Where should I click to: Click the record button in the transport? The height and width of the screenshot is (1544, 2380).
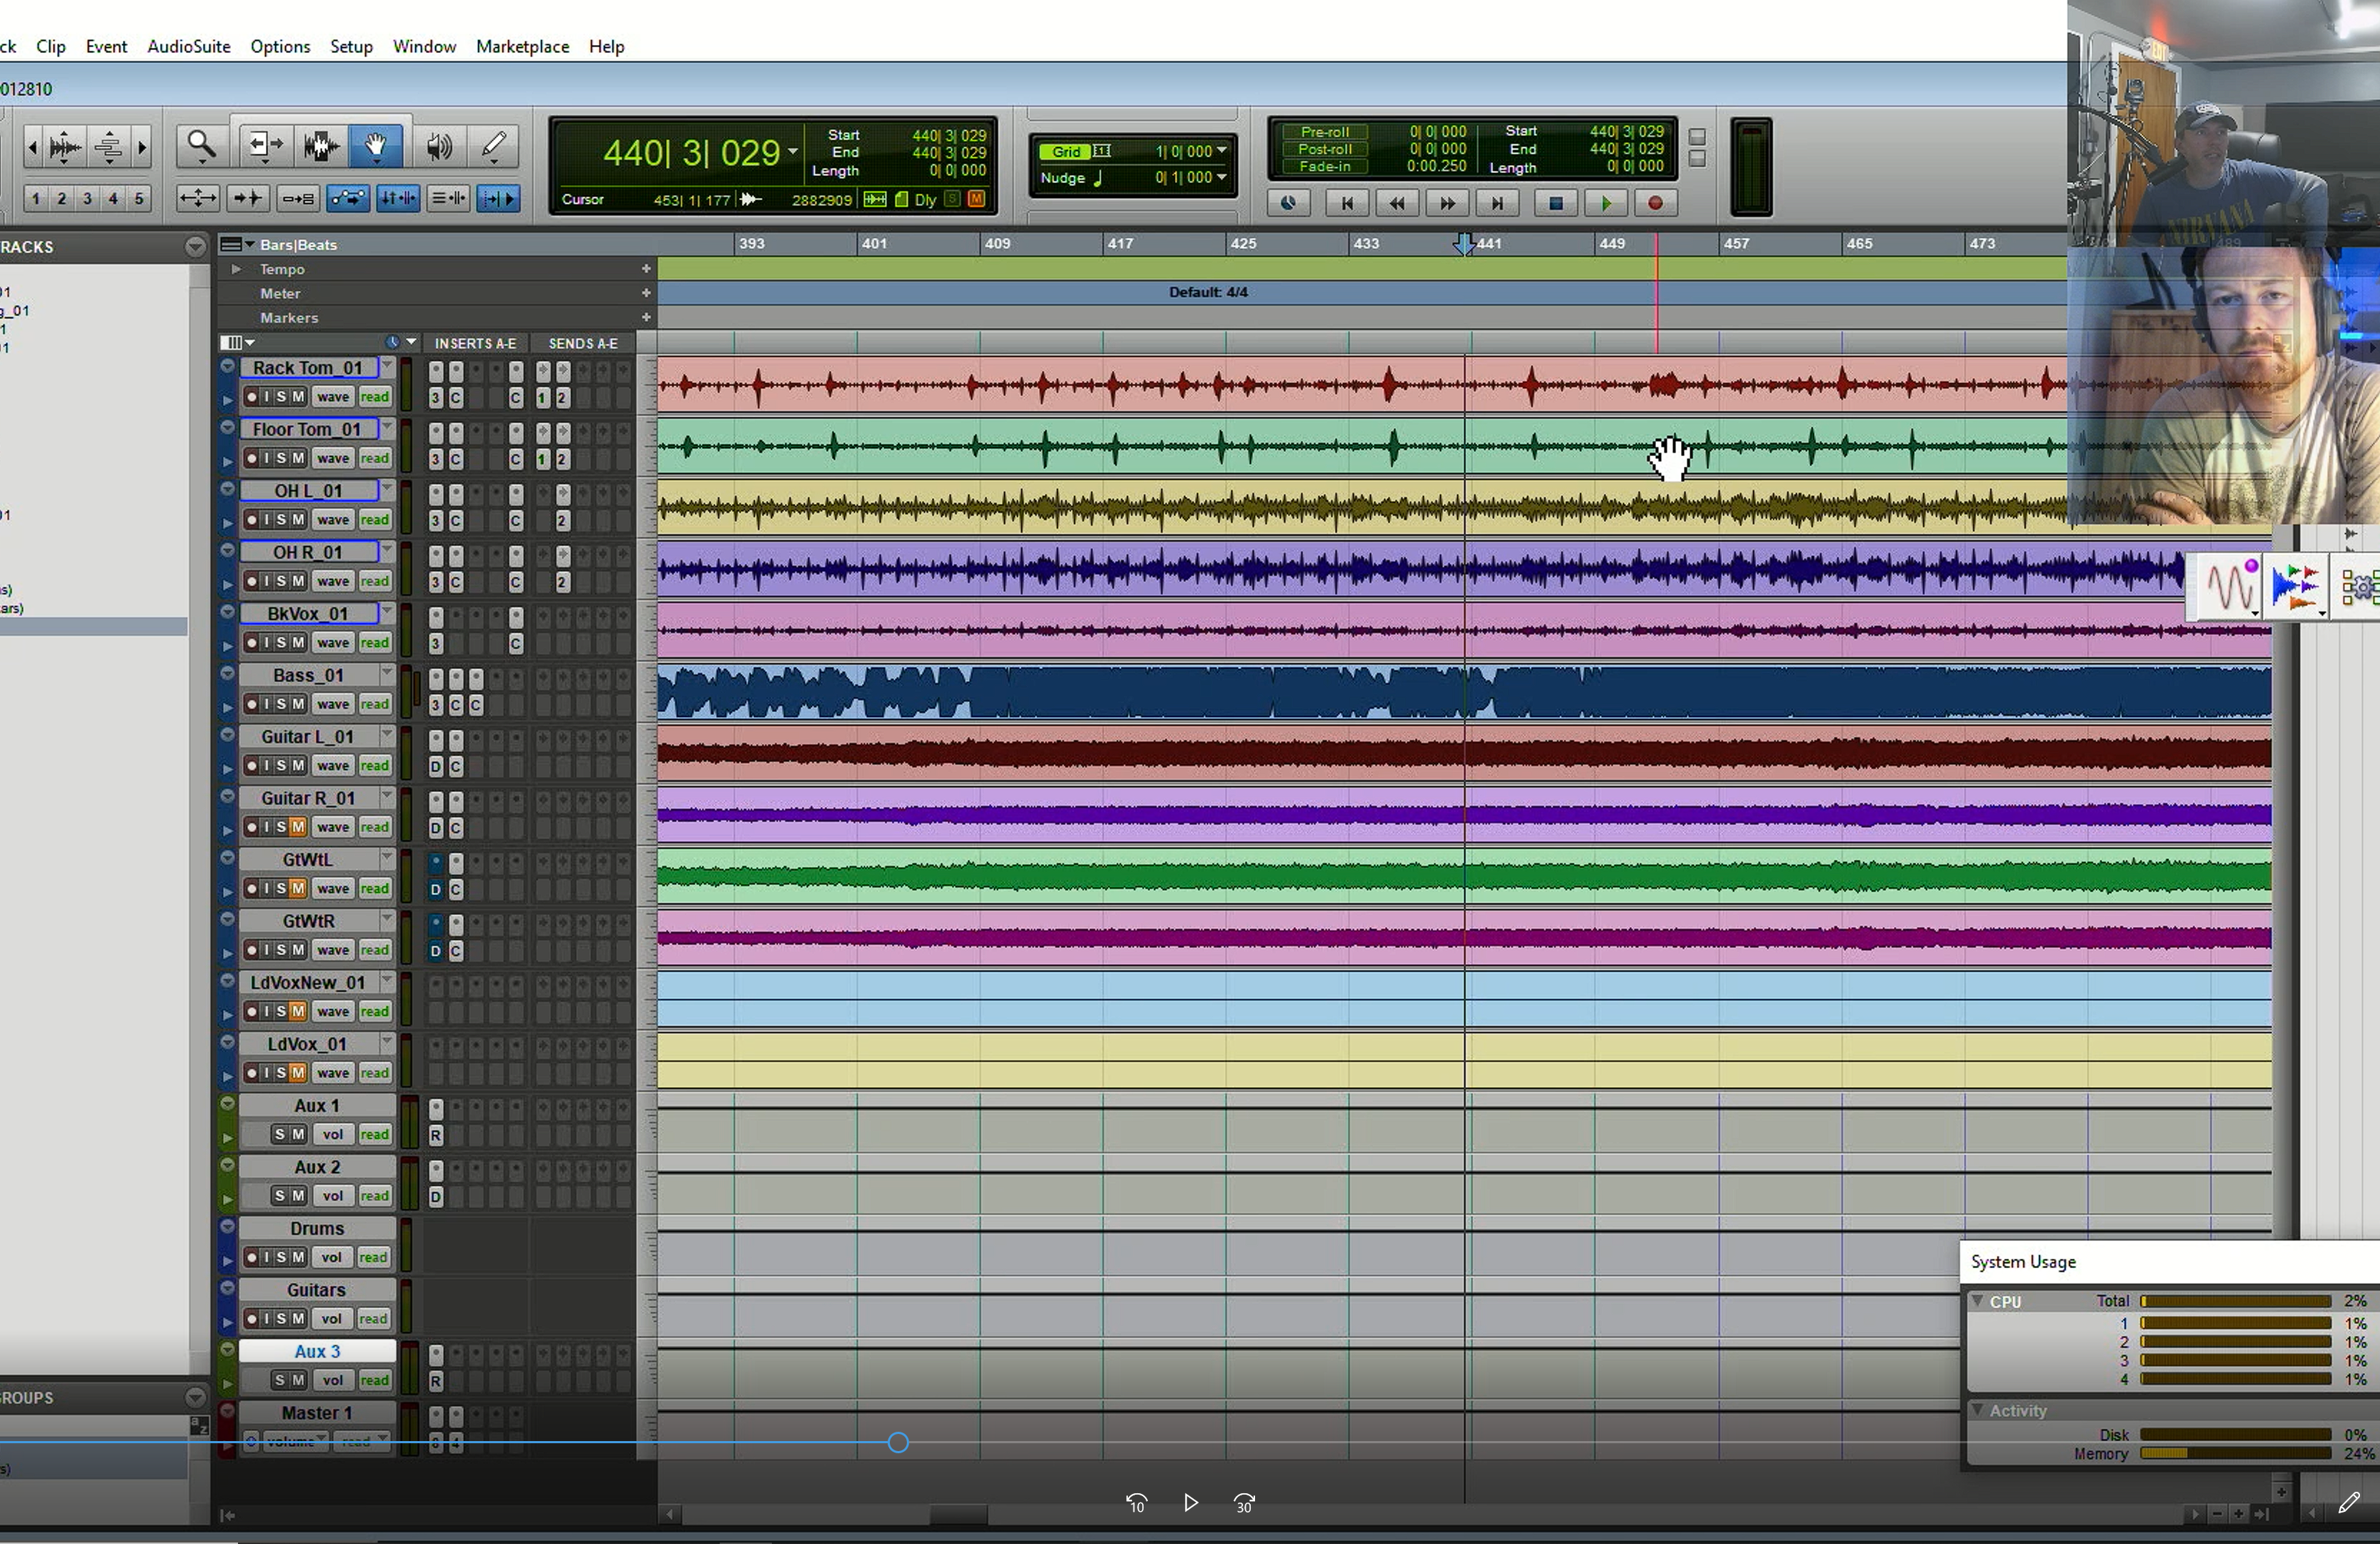click(1656, 203)
